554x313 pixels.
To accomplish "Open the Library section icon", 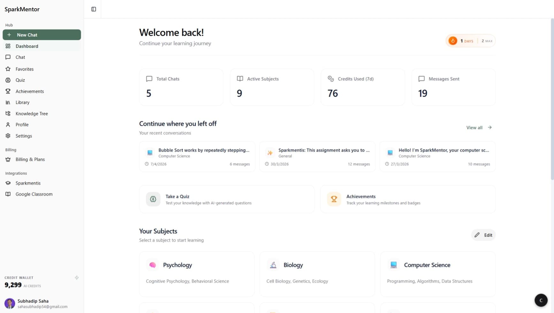I will pyautogui.click(x=8, y=102).
